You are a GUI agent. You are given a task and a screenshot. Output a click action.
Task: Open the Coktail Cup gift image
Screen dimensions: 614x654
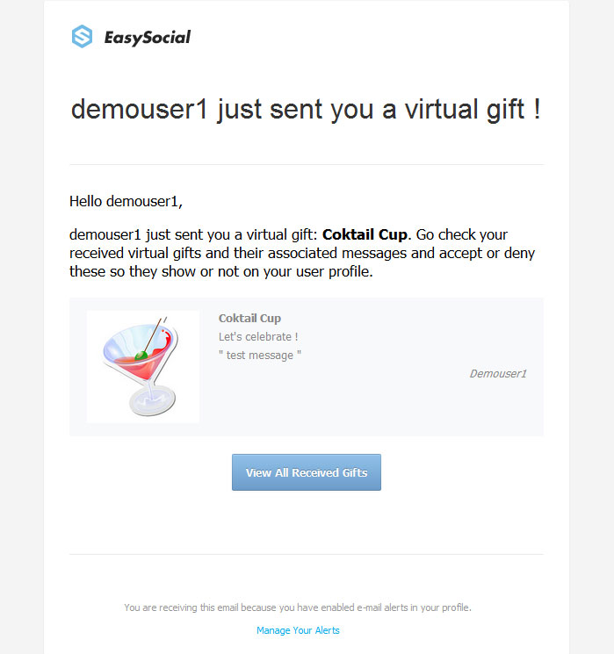[x=143, y=366]
